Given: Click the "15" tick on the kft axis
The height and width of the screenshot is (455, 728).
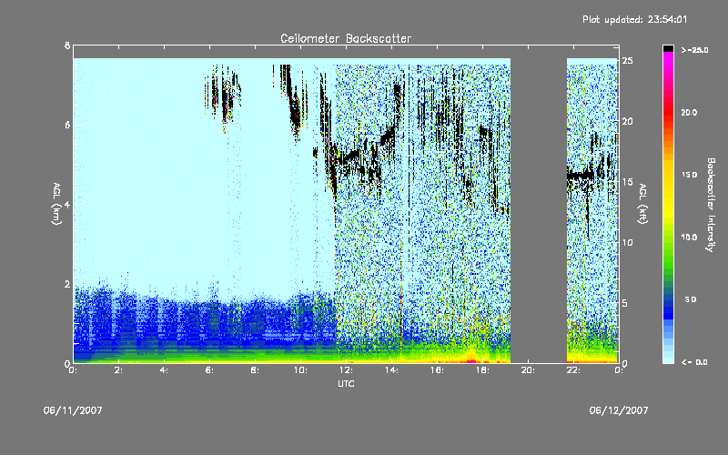Looking at the screenshot, I should 628,182.
